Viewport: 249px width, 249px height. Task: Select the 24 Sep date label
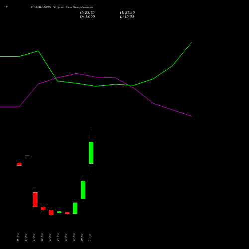click(x=58, y=237)
